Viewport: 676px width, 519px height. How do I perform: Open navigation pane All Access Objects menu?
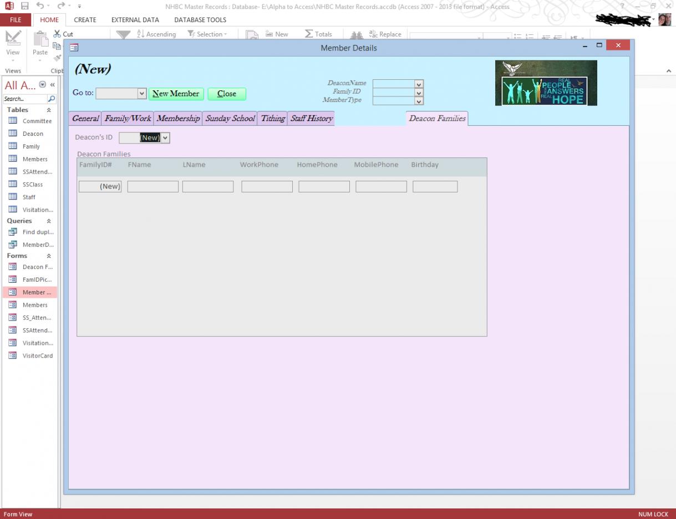[x=43, y=85]
